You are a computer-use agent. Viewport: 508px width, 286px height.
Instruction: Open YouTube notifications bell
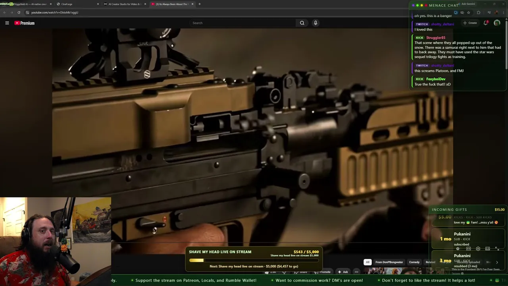(486, 23)
